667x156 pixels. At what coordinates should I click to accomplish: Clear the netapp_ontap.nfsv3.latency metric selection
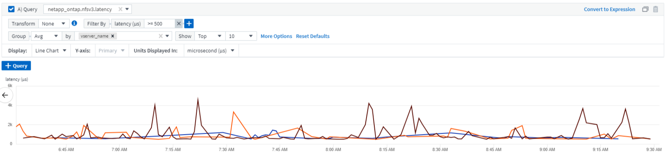pyautogui.click(x=120, y=9)
